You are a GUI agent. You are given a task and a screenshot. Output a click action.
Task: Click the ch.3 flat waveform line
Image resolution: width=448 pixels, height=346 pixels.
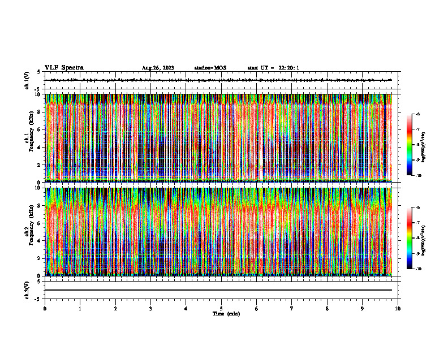tap(218, 290)
